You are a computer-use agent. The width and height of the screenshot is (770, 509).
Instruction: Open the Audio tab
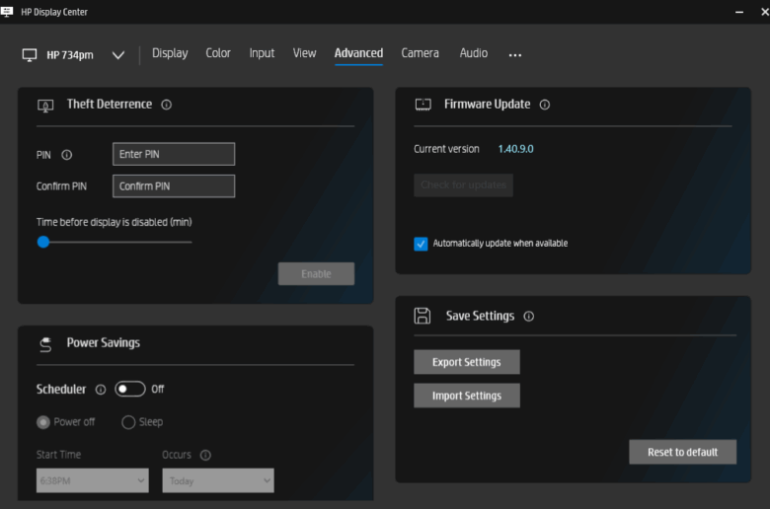pos(474,53)
